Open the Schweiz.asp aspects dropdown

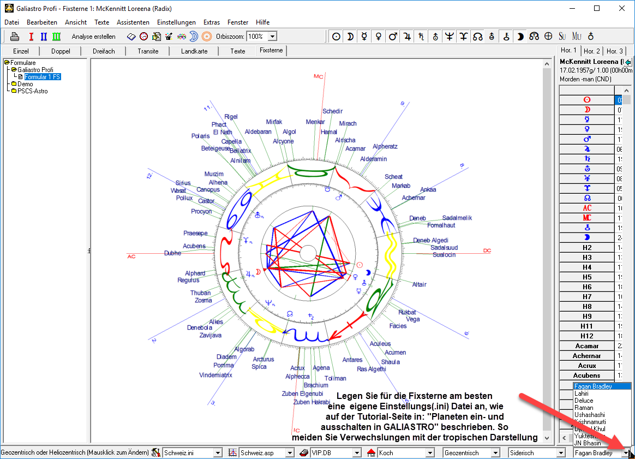pyautogui.click(x=290, y=452)
